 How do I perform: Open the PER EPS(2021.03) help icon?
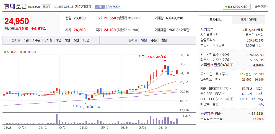click(231, 88)
